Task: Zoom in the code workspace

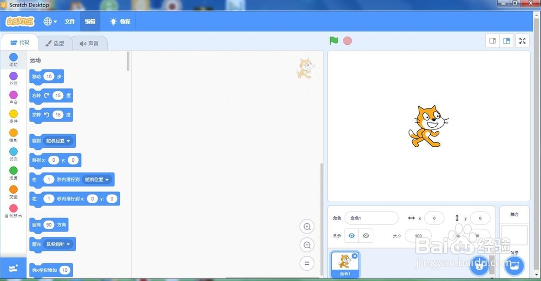Action: click(307, 227)
